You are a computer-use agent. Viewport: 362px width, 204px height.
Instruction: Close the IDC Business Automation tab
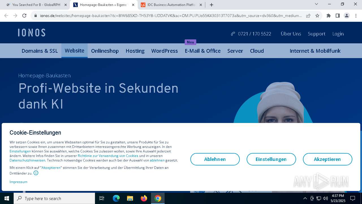[201, 5]
